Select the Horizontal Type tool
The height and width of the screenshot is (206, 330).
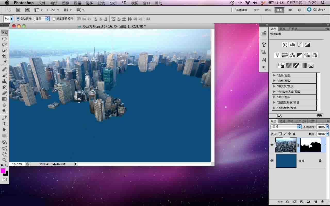tap(4, 124)
